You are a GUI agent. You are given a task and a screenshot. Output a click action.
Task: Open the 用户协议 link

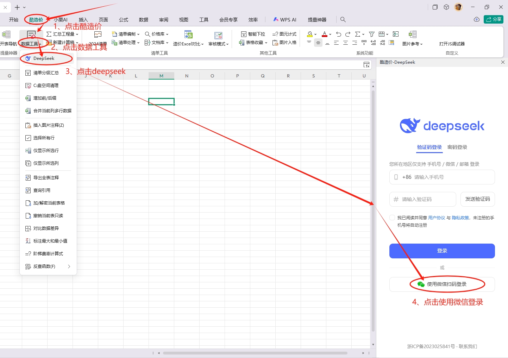[437, 218]
